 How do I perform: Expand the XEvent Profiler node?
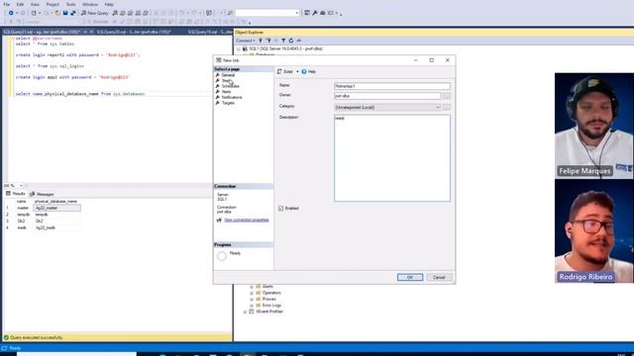click(x=245, y=312)
